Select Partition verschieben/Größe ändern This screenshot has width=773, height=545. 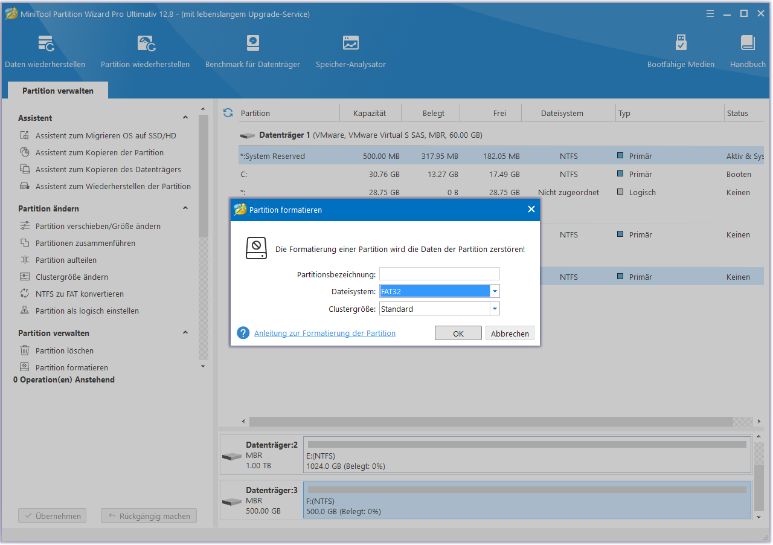(x=98, y=227)
